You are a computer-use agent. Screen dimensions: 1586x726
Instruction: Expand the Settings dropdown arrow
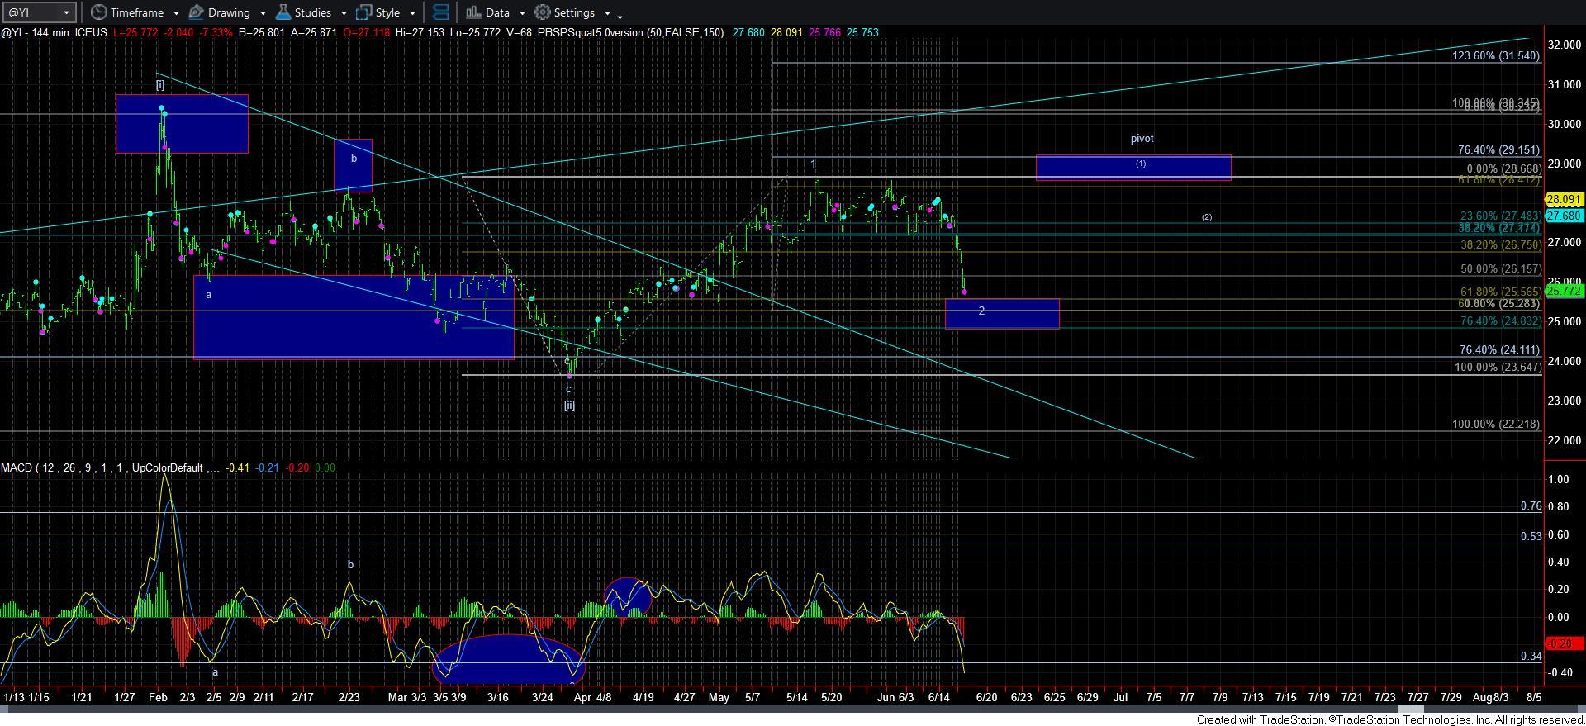[607, 13]
